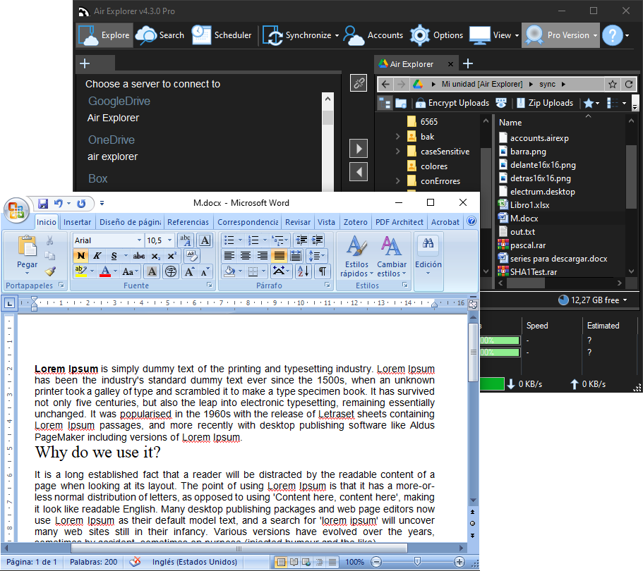Open the 10,5 font size dropdown

(x=170, y=240)
